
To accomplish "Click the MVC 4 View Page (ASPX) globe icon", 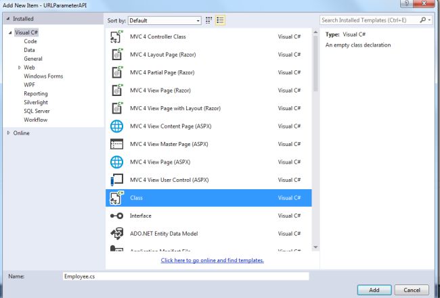I will coord(116,162).
